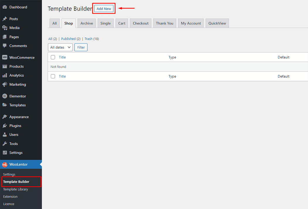Click the Posts pushpin icon
The height and width of the screenshot is (209, 308).
[5, 19]
